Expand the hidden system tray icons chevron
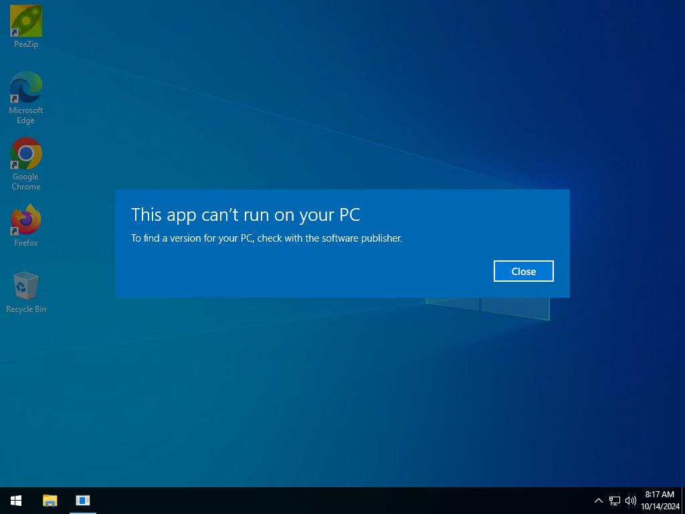 pos(599,501)
